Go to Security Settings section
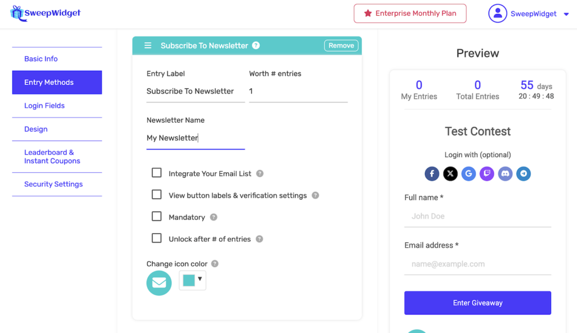Screen dimensions: 577x333 point(54,184)
